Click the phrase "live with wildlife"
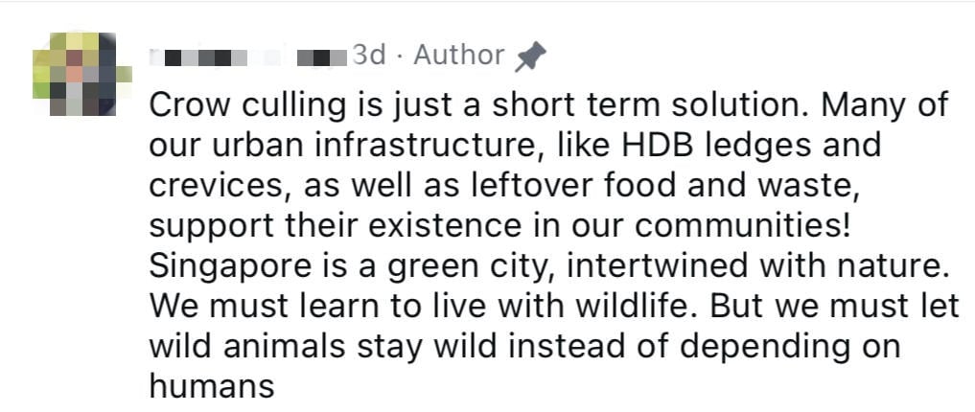Screen dimensions: 975x412 [540, 303]
